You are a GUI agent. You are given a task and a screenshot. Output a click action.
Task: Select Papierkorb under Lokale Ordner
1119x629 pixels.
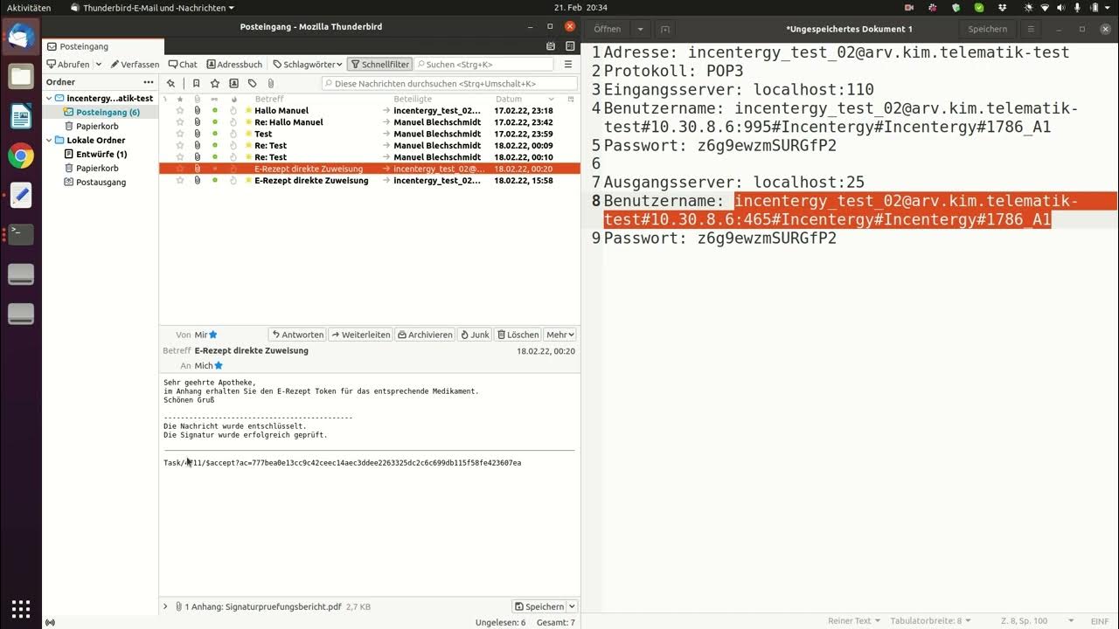97,169
